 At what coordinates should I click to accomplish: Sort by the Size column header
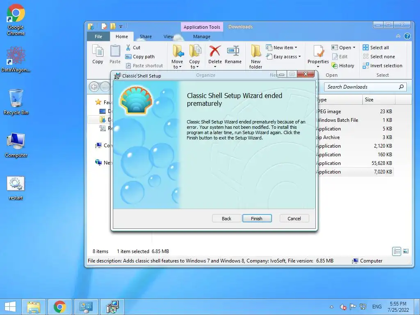379,99
